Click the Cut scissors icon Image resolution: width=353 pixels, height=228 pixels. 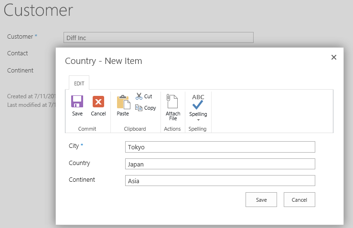coord(139,96)
